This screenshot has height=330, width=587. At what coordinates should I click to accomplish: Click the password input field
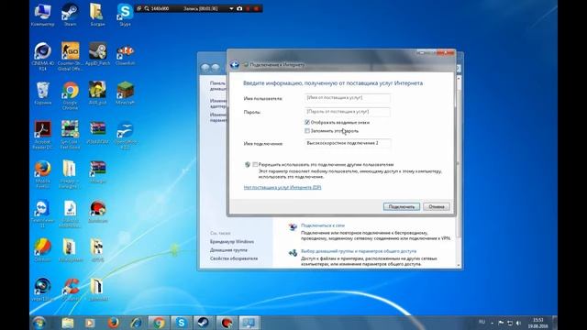[x=348, y=112]
